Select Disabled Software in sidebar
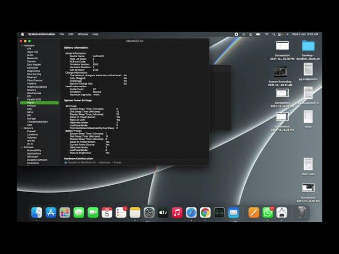This screenshot has height=254, width=339. tap(37, 160)
